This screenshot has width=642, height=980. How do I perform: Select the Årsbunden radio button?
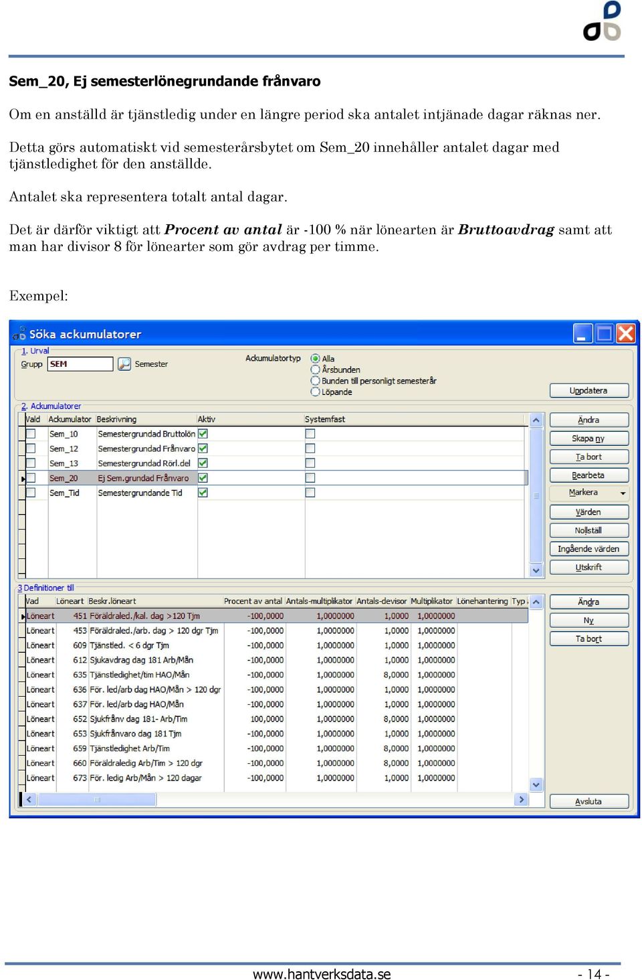coord(316,370)
